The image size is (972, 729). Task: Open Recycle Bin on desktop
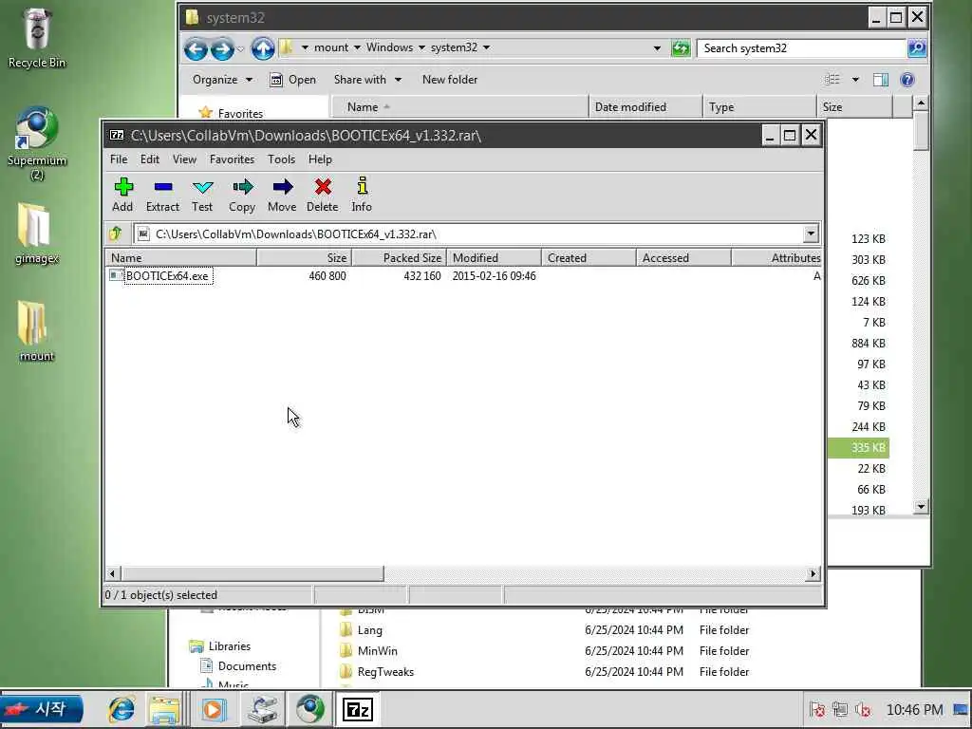(x=37, y=38)
